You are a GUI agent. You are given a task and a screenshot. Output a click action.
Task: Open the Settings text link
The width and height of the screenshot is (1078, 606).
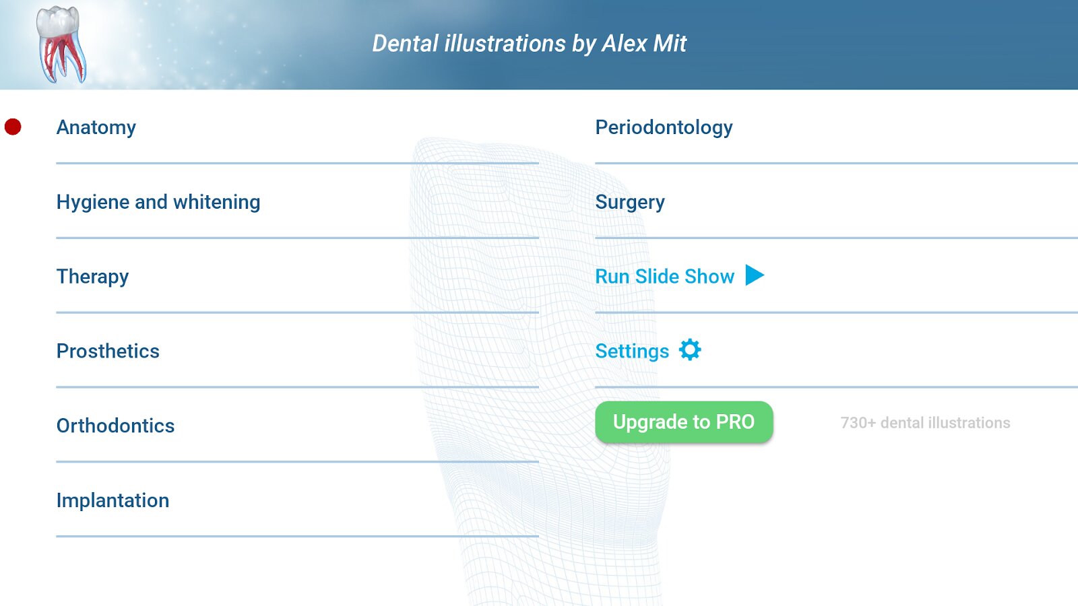(632, 351)
